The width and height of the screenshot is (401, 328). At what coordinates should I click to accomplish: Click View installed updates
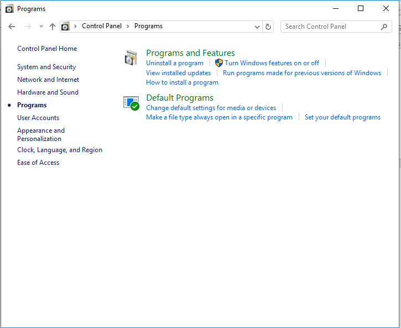pos(178,73)
